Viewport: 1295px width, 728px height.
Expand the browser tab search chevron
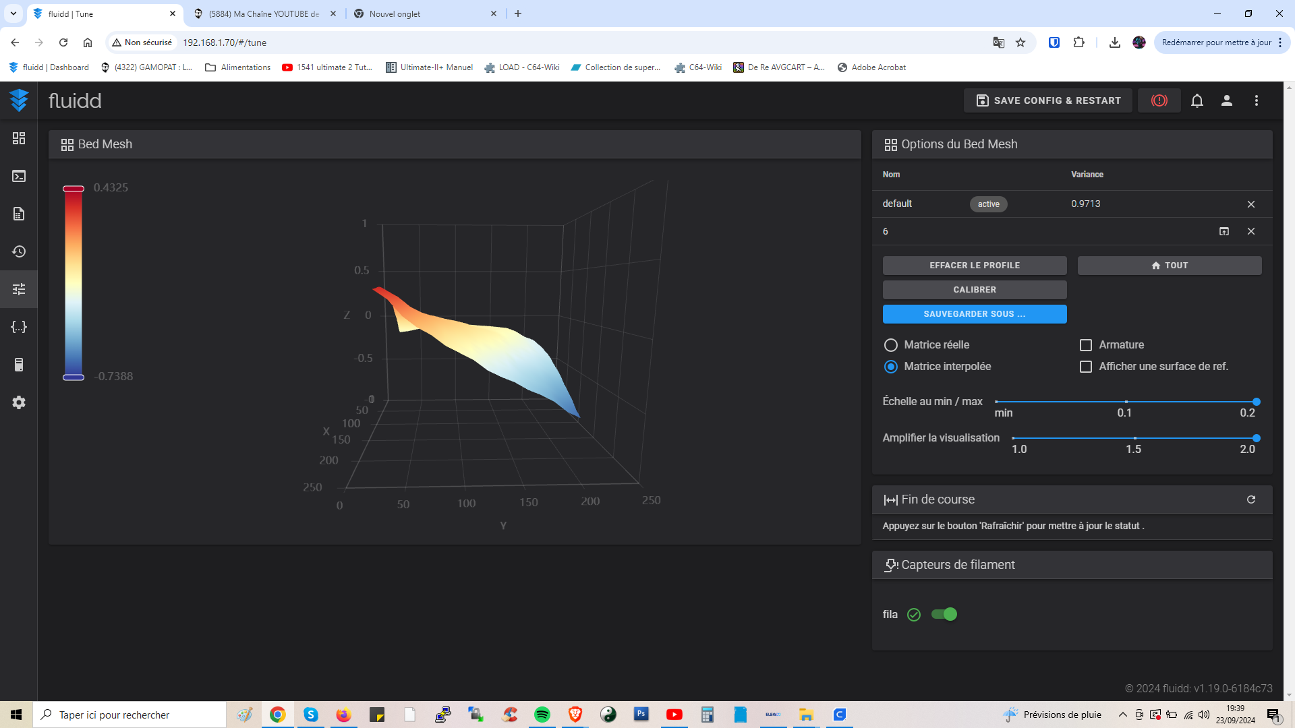click(13, 13)
